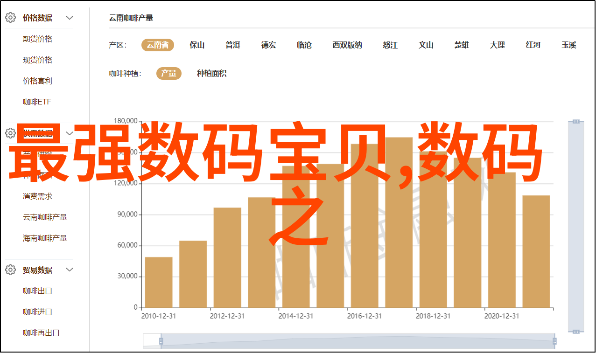Choose 保山 as the production region
Viewport: 596px width, 353px height.
[197, 45]
